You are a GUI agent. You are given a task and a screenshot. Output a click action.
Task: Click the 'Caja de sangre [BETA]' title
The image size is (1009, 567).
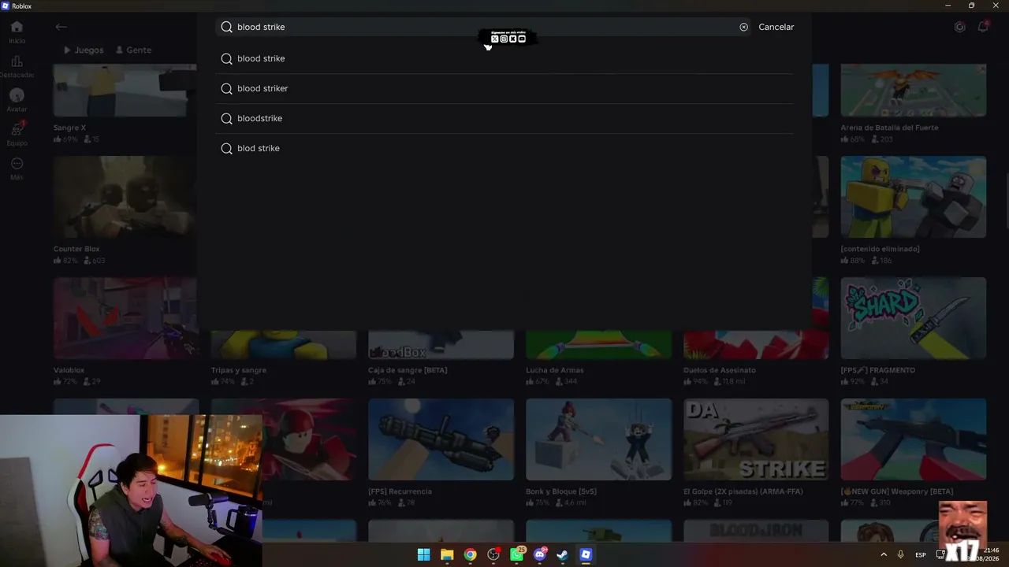[x=408, y=370]
